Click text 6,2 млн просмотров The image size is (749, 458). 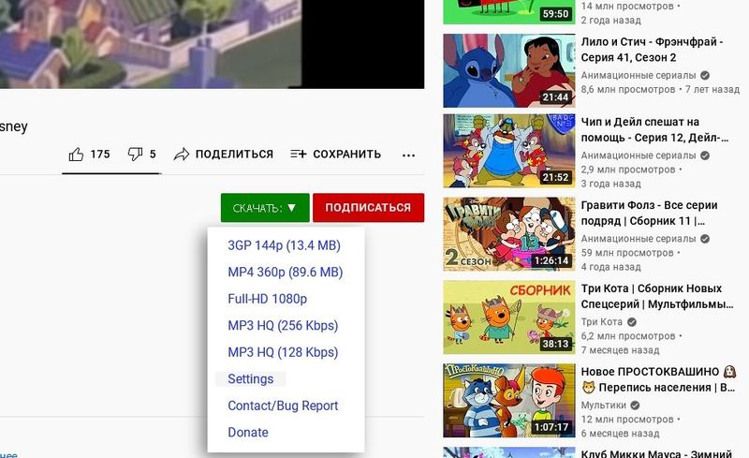pos(628,336)
